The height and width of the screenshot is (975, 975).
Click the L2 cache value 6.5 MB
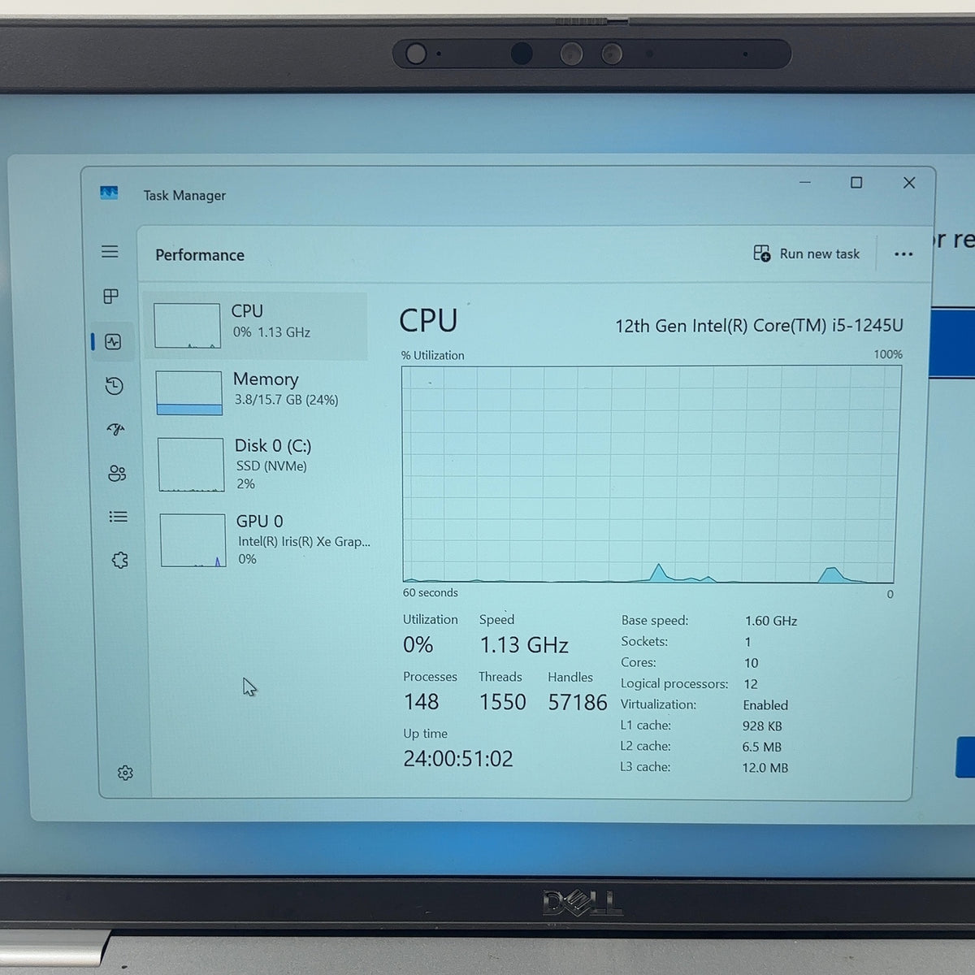tap(761, 747)
